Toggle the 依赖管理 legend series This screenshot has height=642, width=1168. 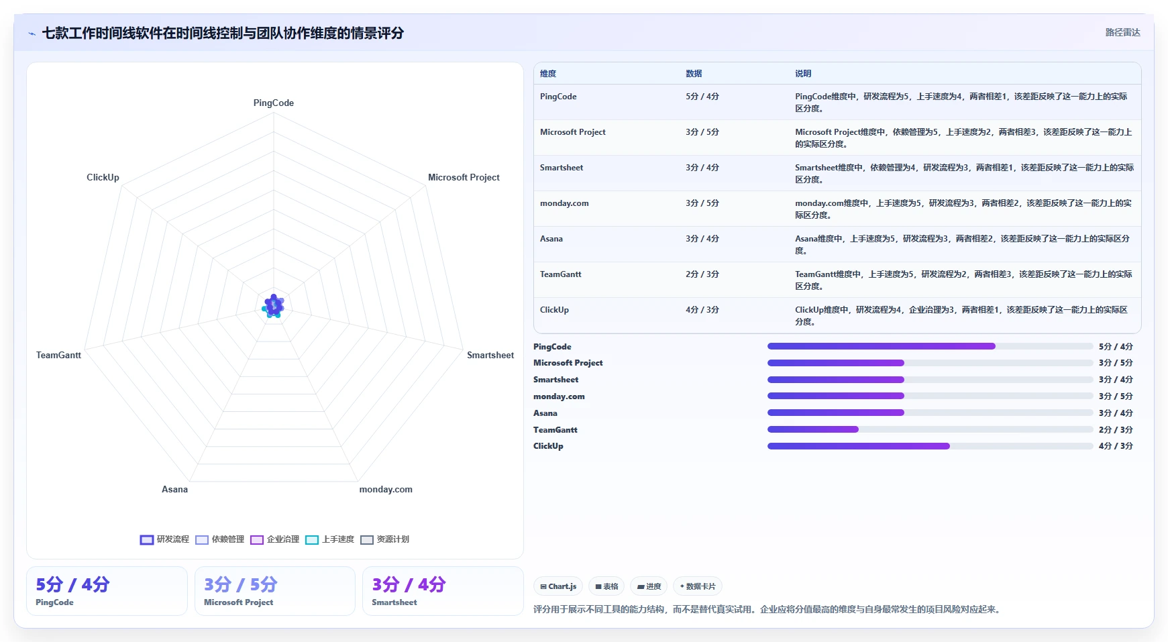point(220,539)
